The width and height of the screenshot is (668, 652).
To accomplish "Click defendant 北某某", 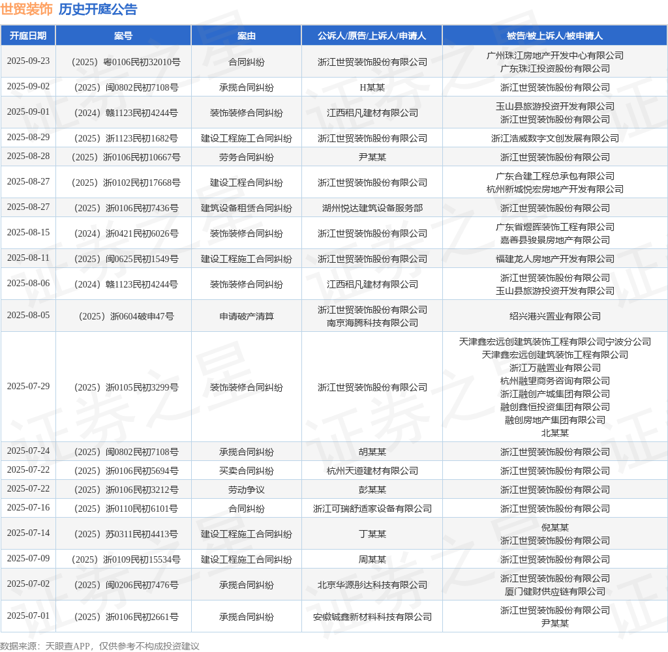I will tap(554, 433).
